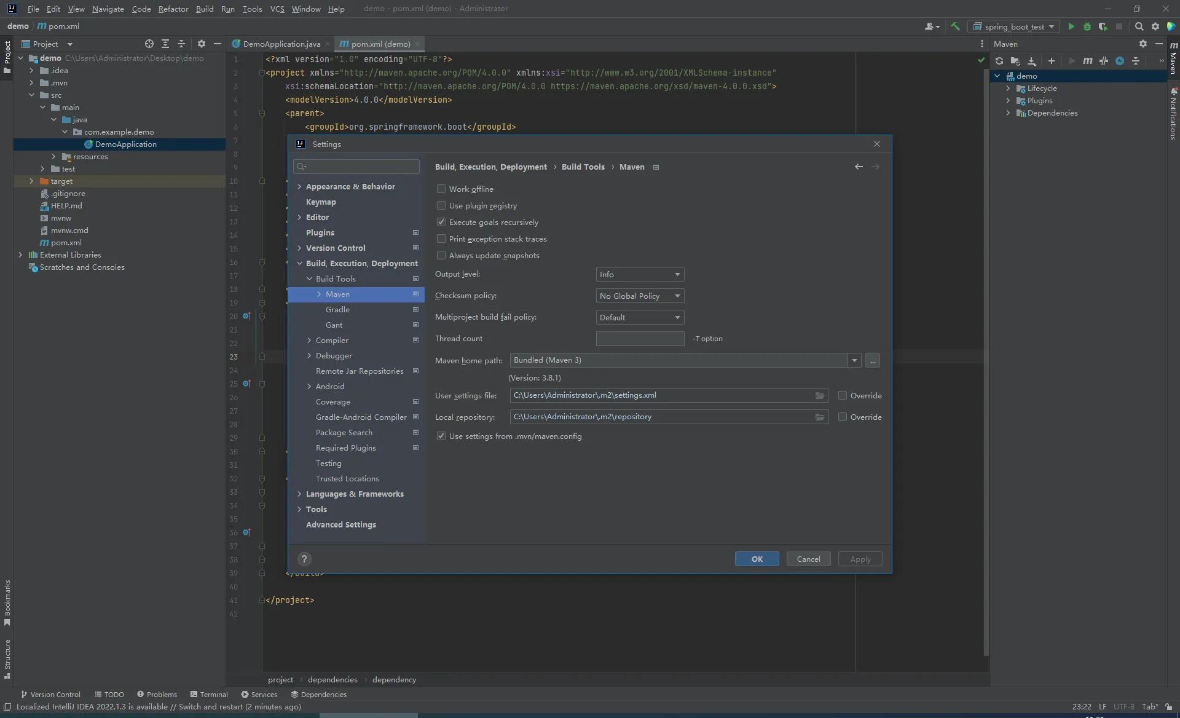Uncheck Execute goals recursively
The width and height of the screenshot is (1180, 718).
(441, 223)
